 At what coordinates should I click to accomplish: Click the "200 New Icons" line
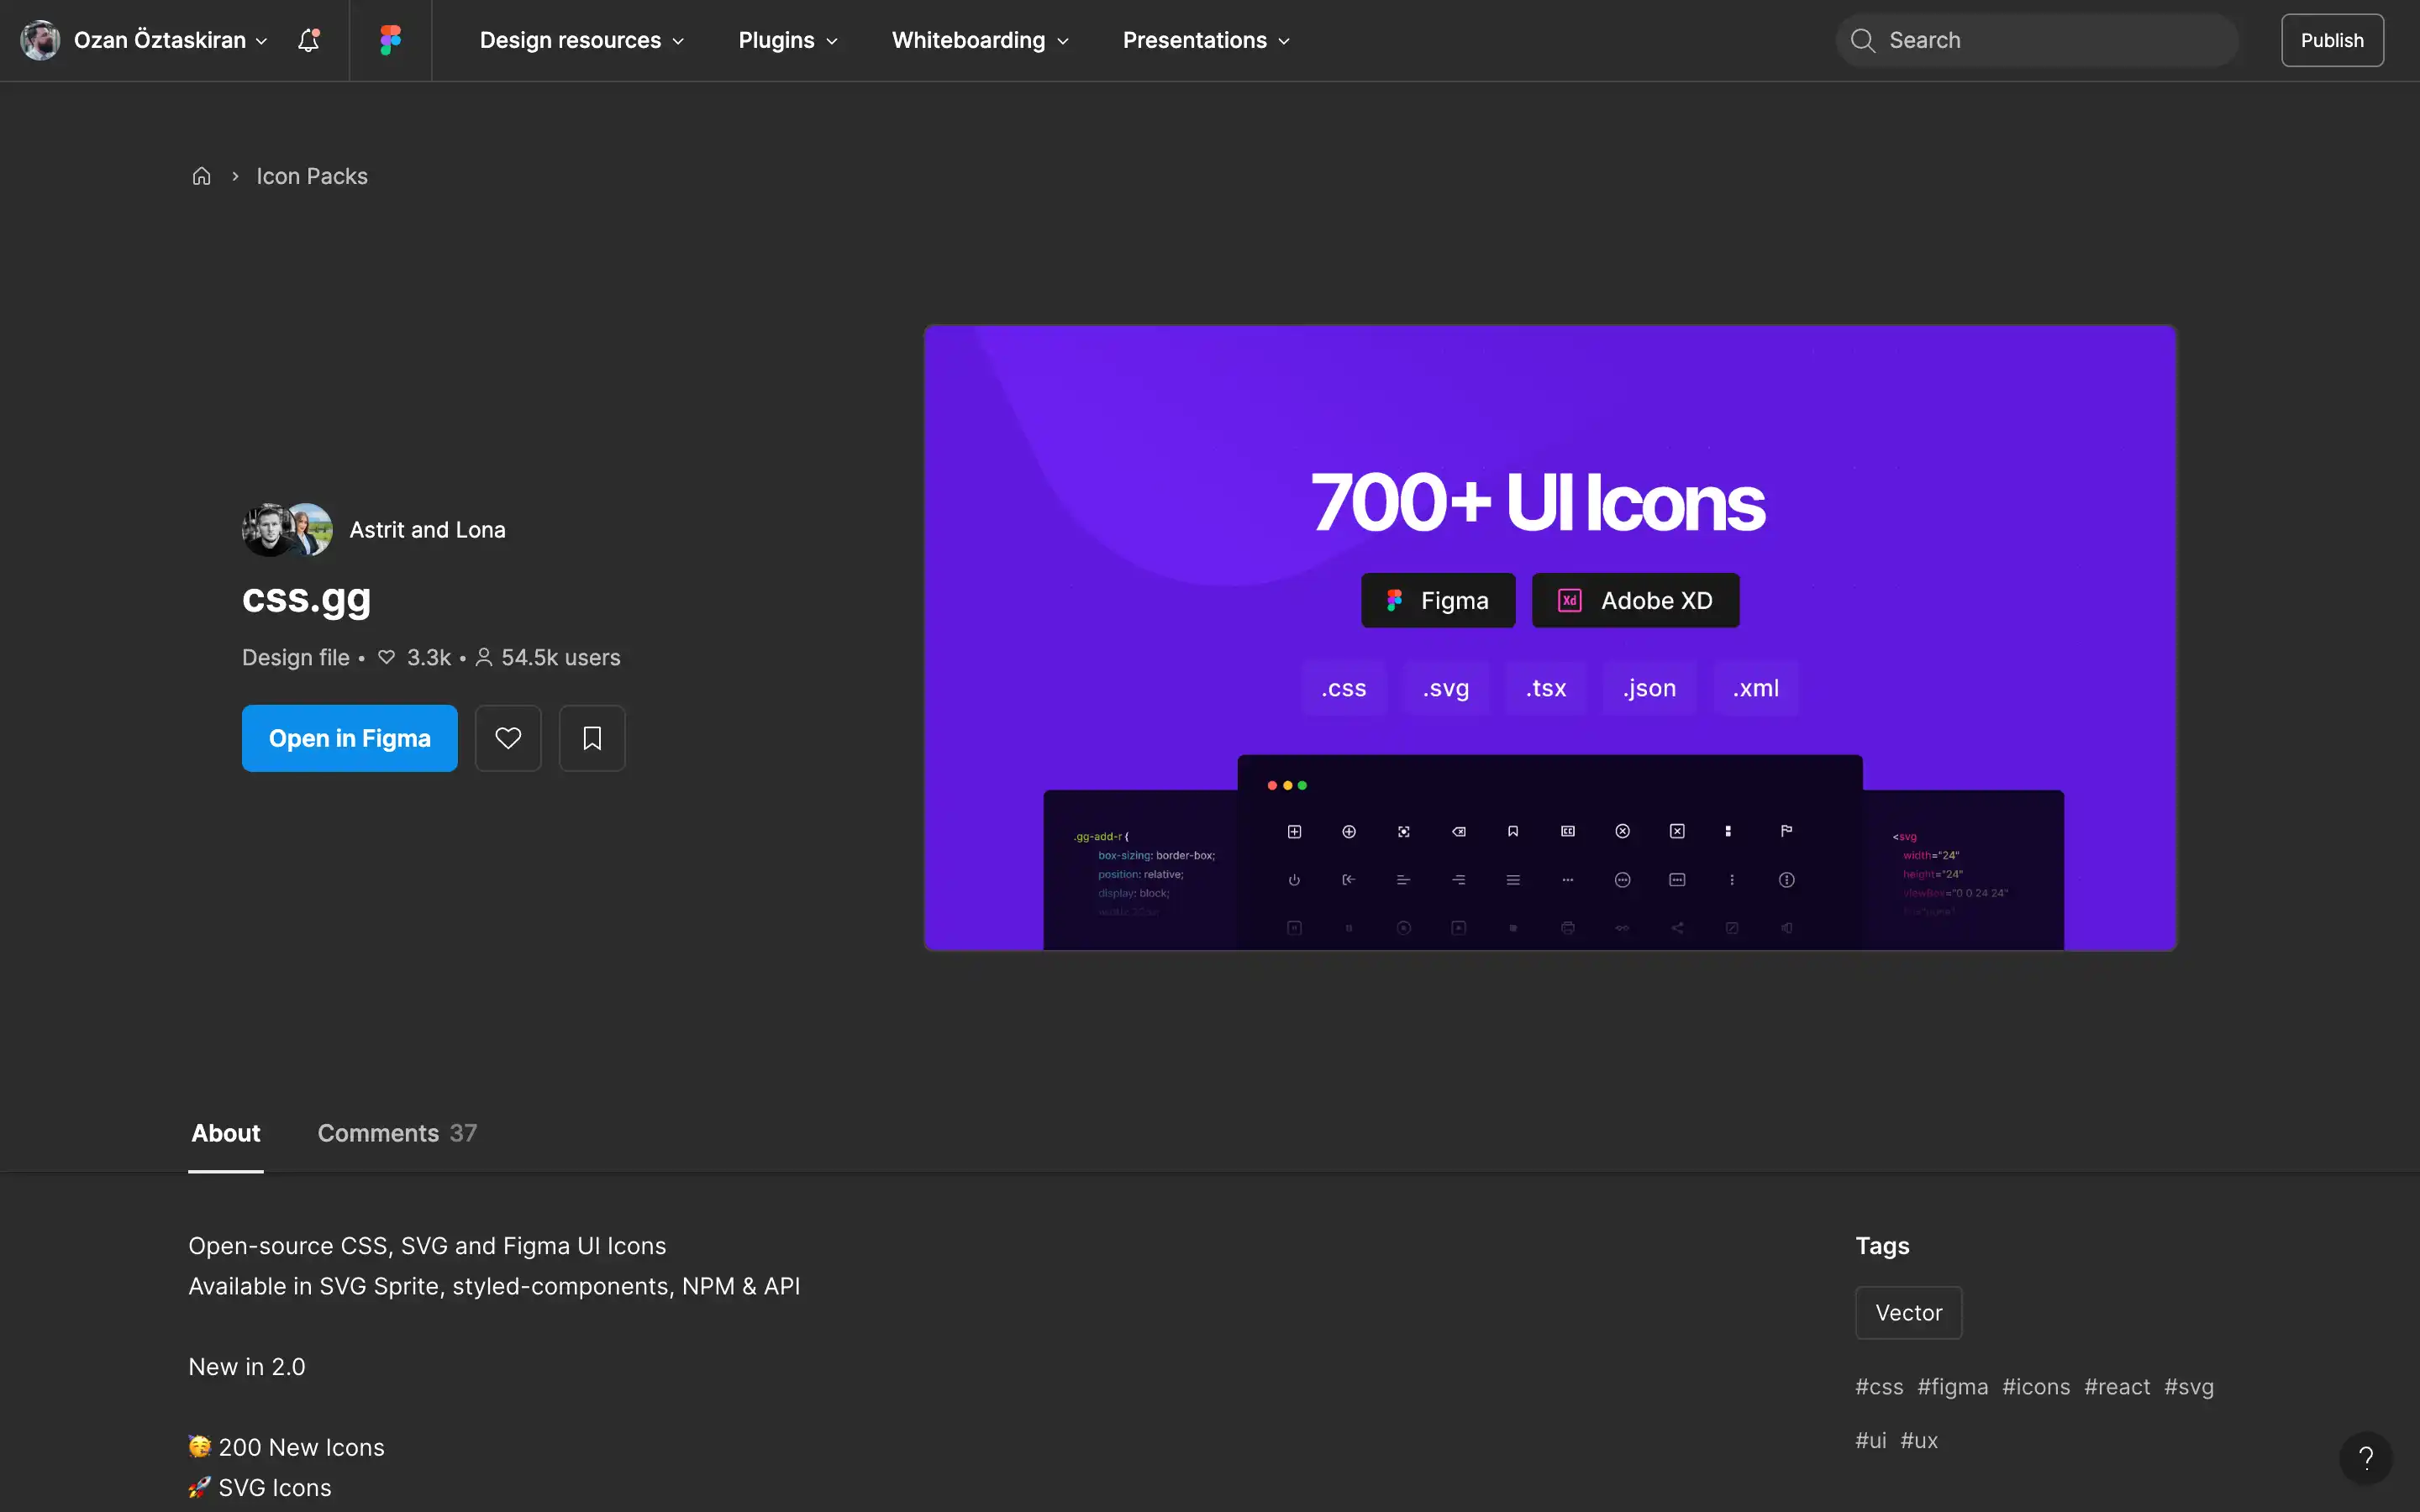click(286, 1447)
